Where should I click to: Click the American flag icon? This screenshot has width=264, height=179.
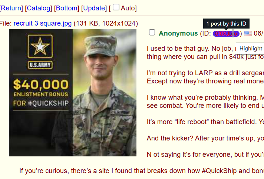click(x=248, y=33)
